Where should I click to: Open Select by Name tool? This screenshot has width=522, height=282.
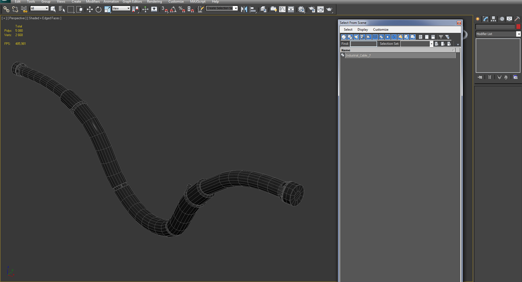click(x=62, y=9)
